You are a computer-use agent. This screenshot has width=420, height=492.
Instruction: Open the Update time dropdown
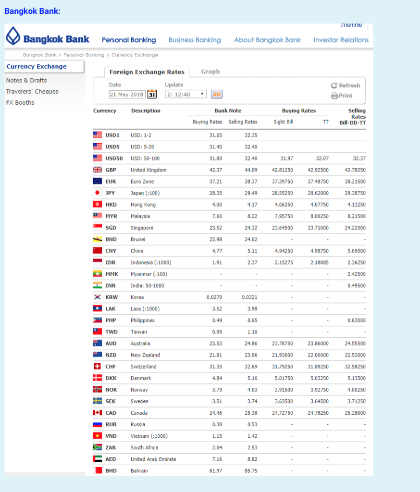(185, 94)
